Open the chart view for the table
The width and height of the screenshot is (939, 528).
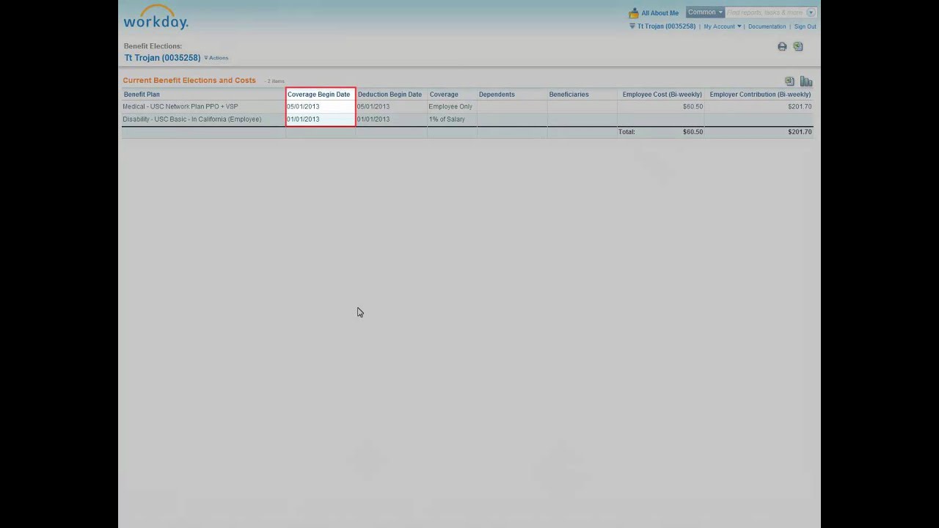tap(806, 81)
